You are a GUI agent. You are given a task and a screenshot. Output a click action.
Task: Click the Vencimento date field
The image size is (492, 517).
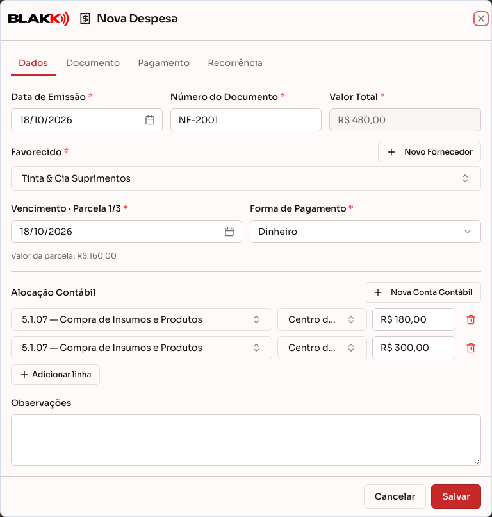tap(126, 232)
